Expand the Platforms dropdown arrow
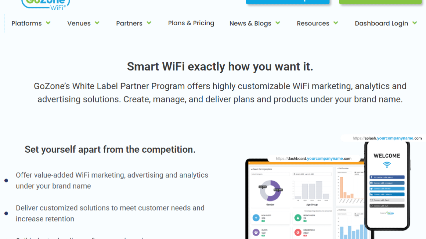 click(x=48, y=23)
